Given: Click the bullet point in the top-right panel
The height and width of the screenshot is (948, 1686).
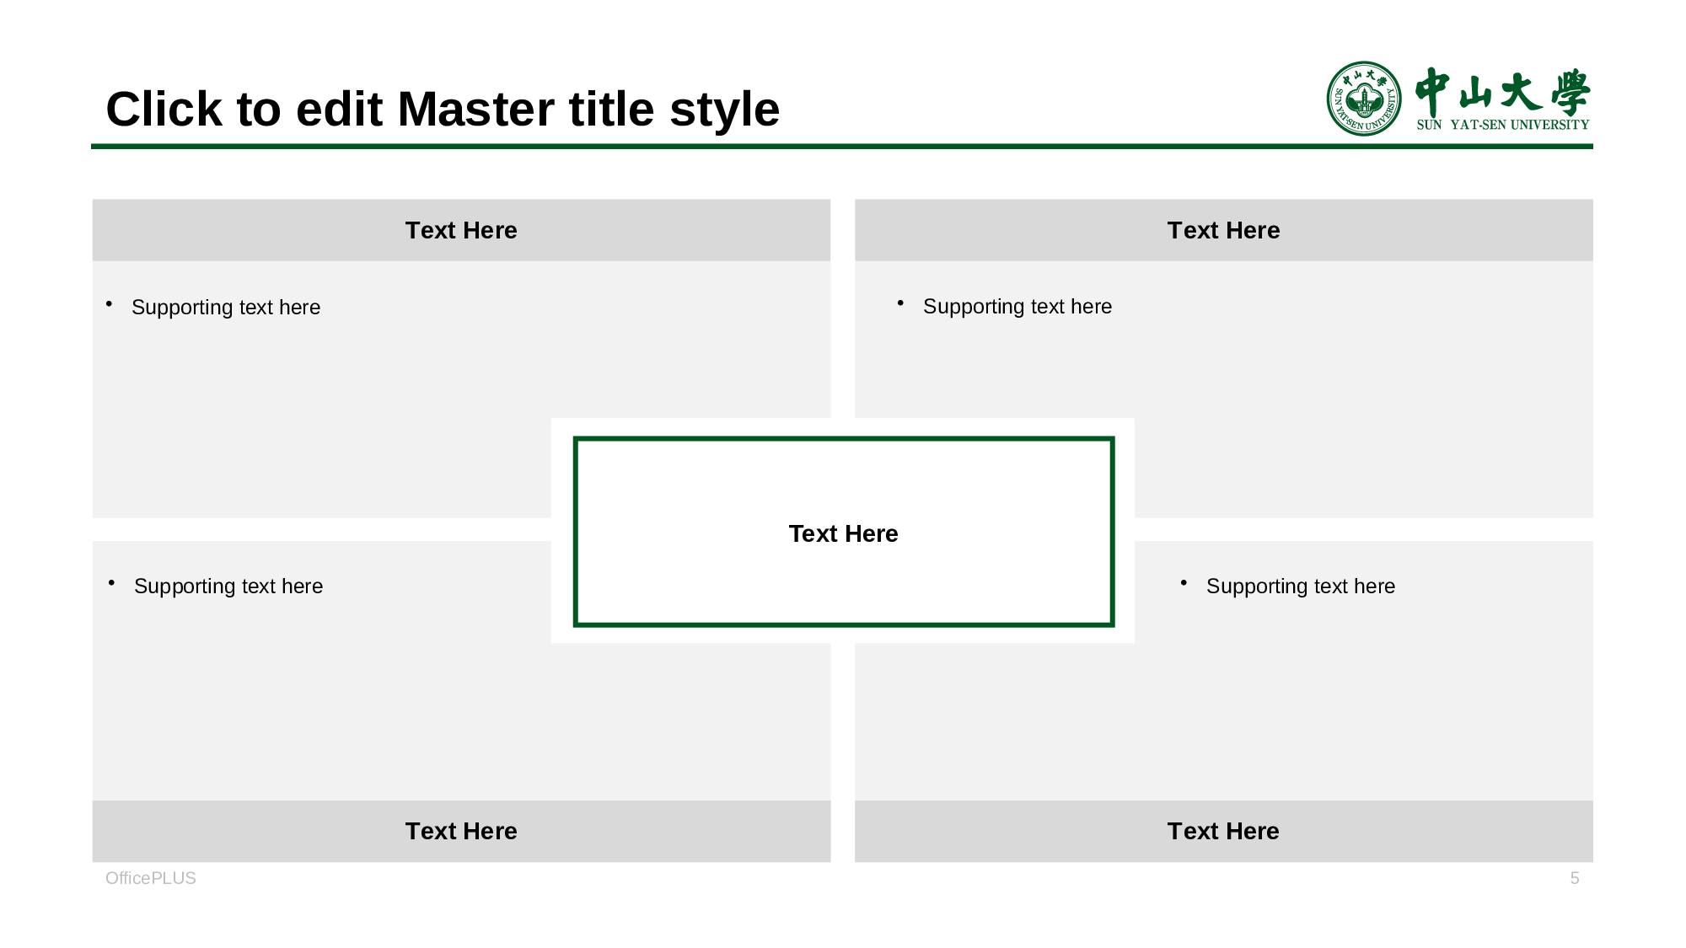Looking at the screenshot, I should click(900, 303).
